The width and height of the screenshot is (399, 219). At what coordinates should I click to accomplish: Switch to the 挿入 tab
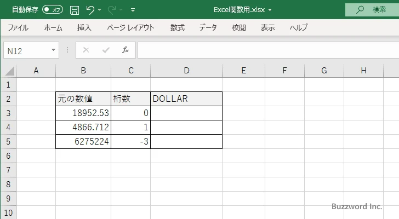pos(84,27)
